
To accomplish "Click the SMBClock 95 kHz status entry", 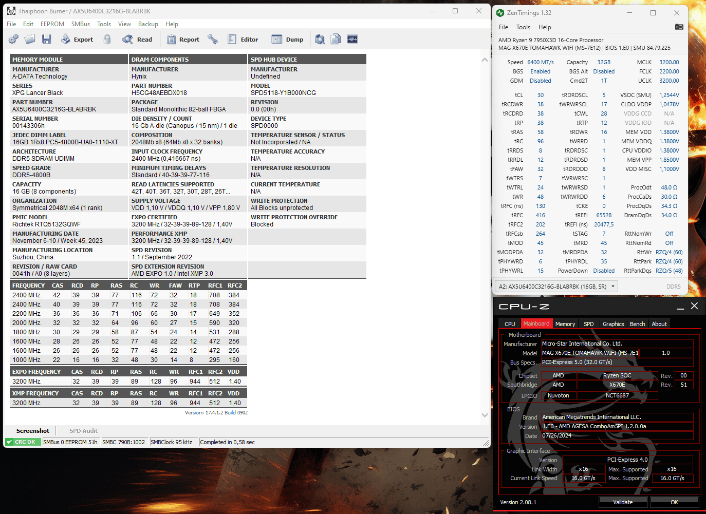I will click(173, 442).
